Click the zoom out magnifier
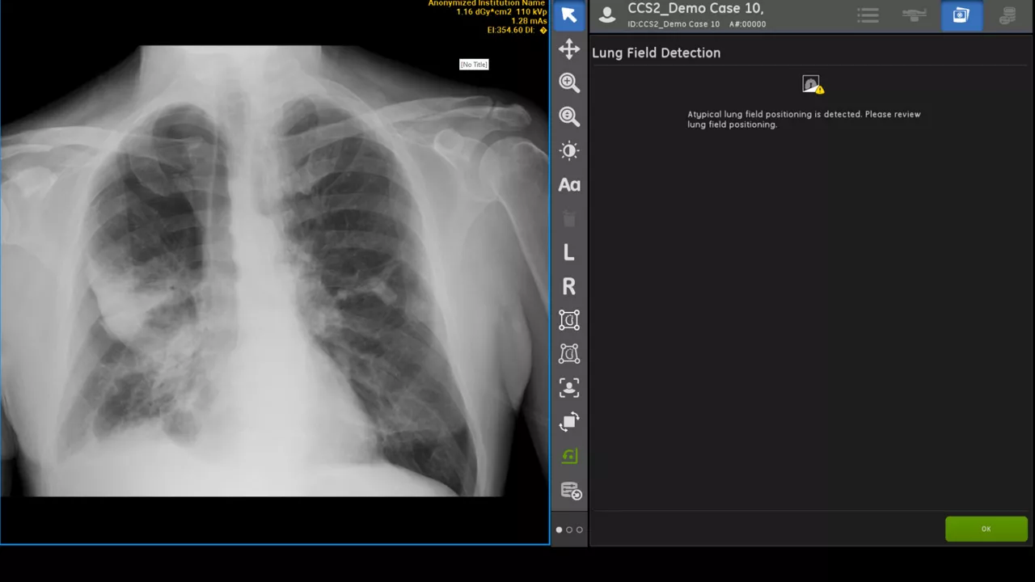Image resolution: width=1035 pixels, height=582 pixels. point(569,116)
